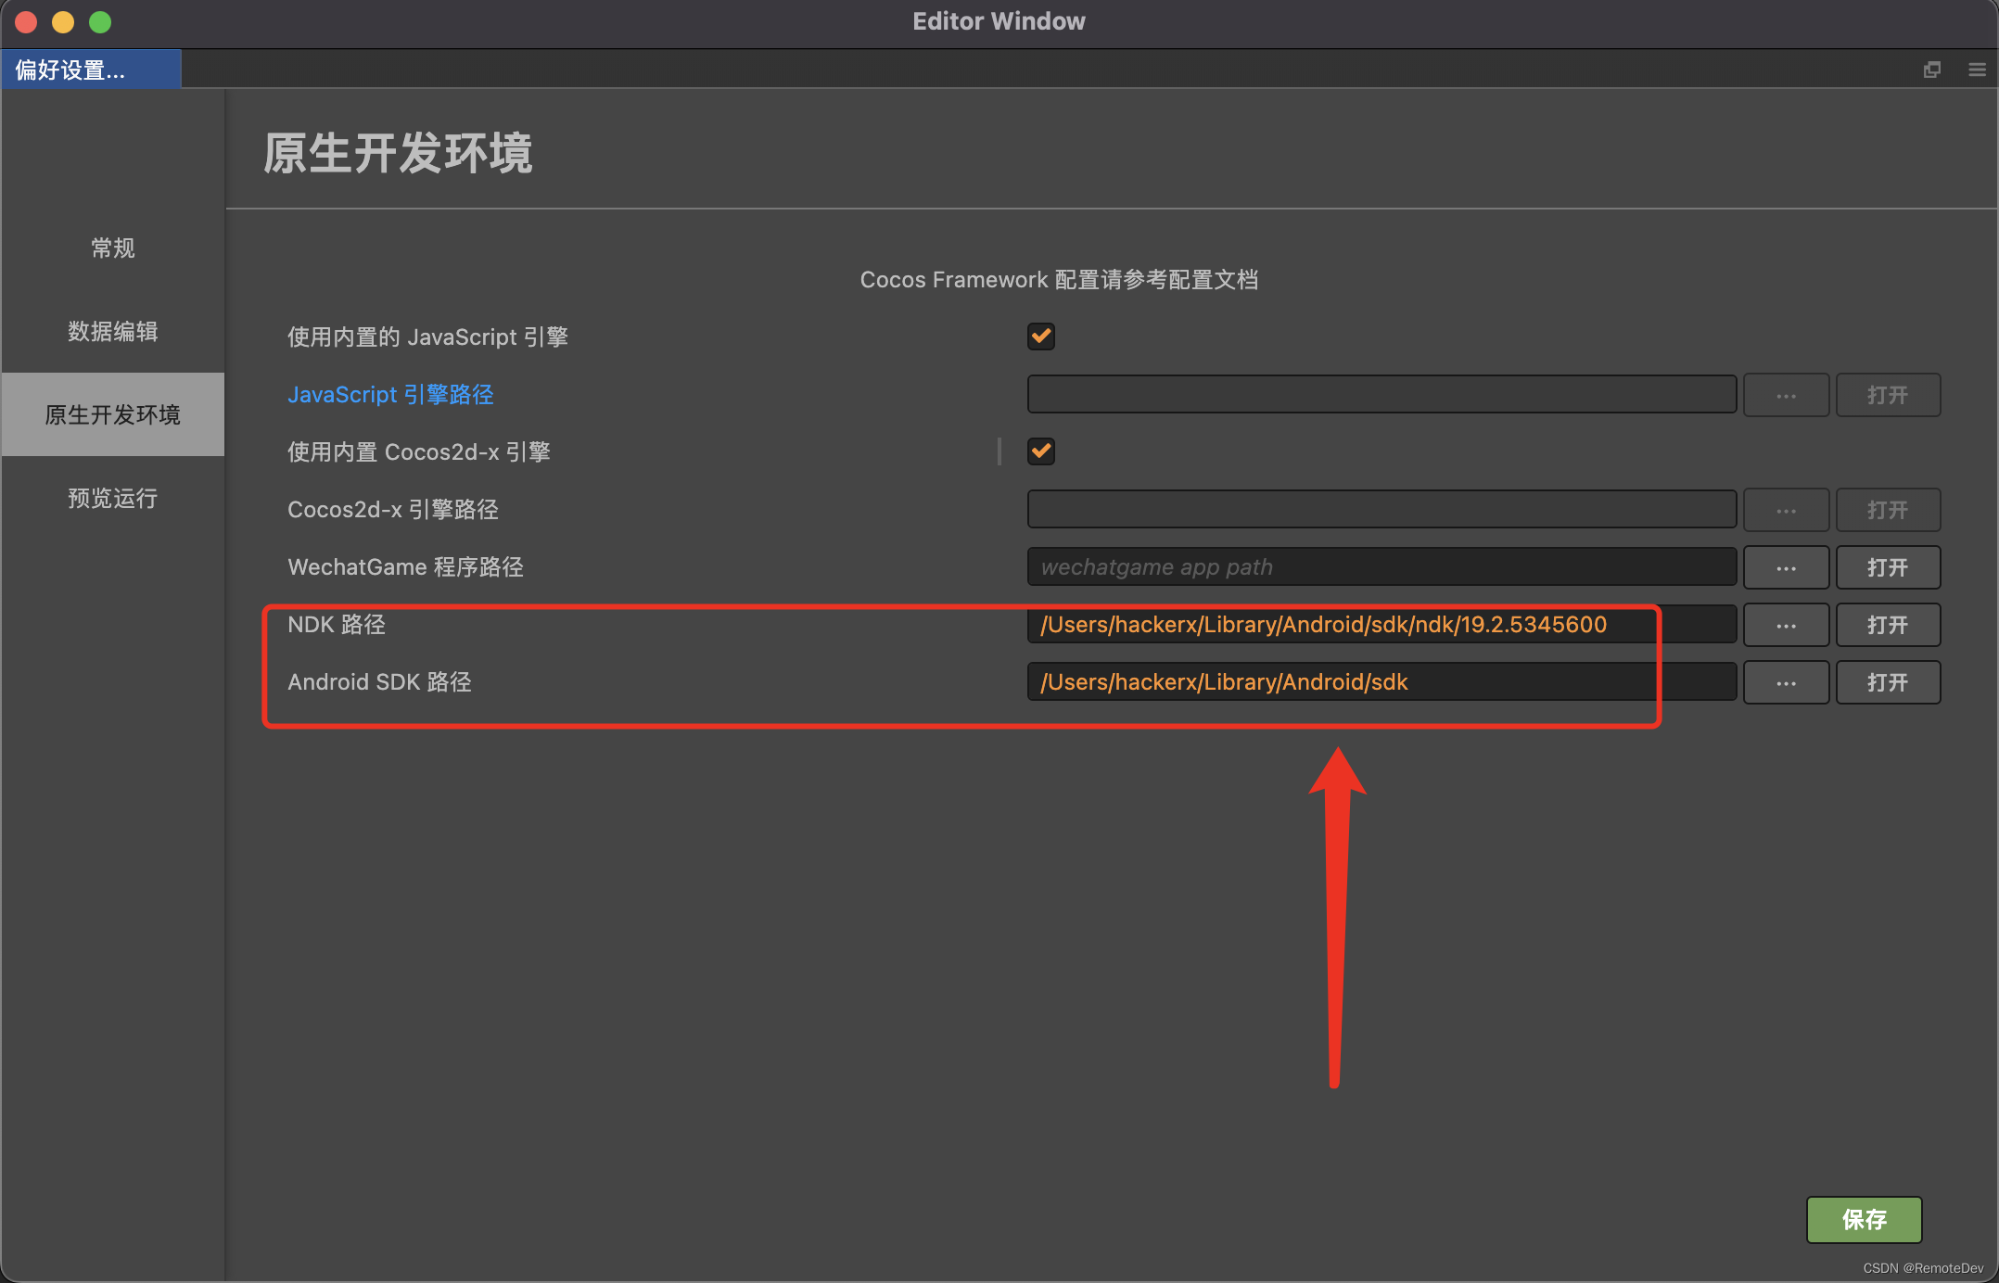Browse for NDK path with ellipsis button
Screen dimensions: 1999x1283
tap(1786, 625)
